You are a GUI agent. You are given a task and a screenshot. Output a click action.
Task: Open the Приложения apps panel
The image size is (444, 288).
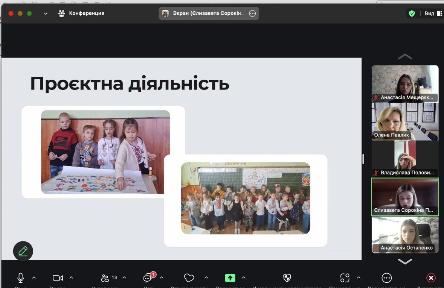345,278
